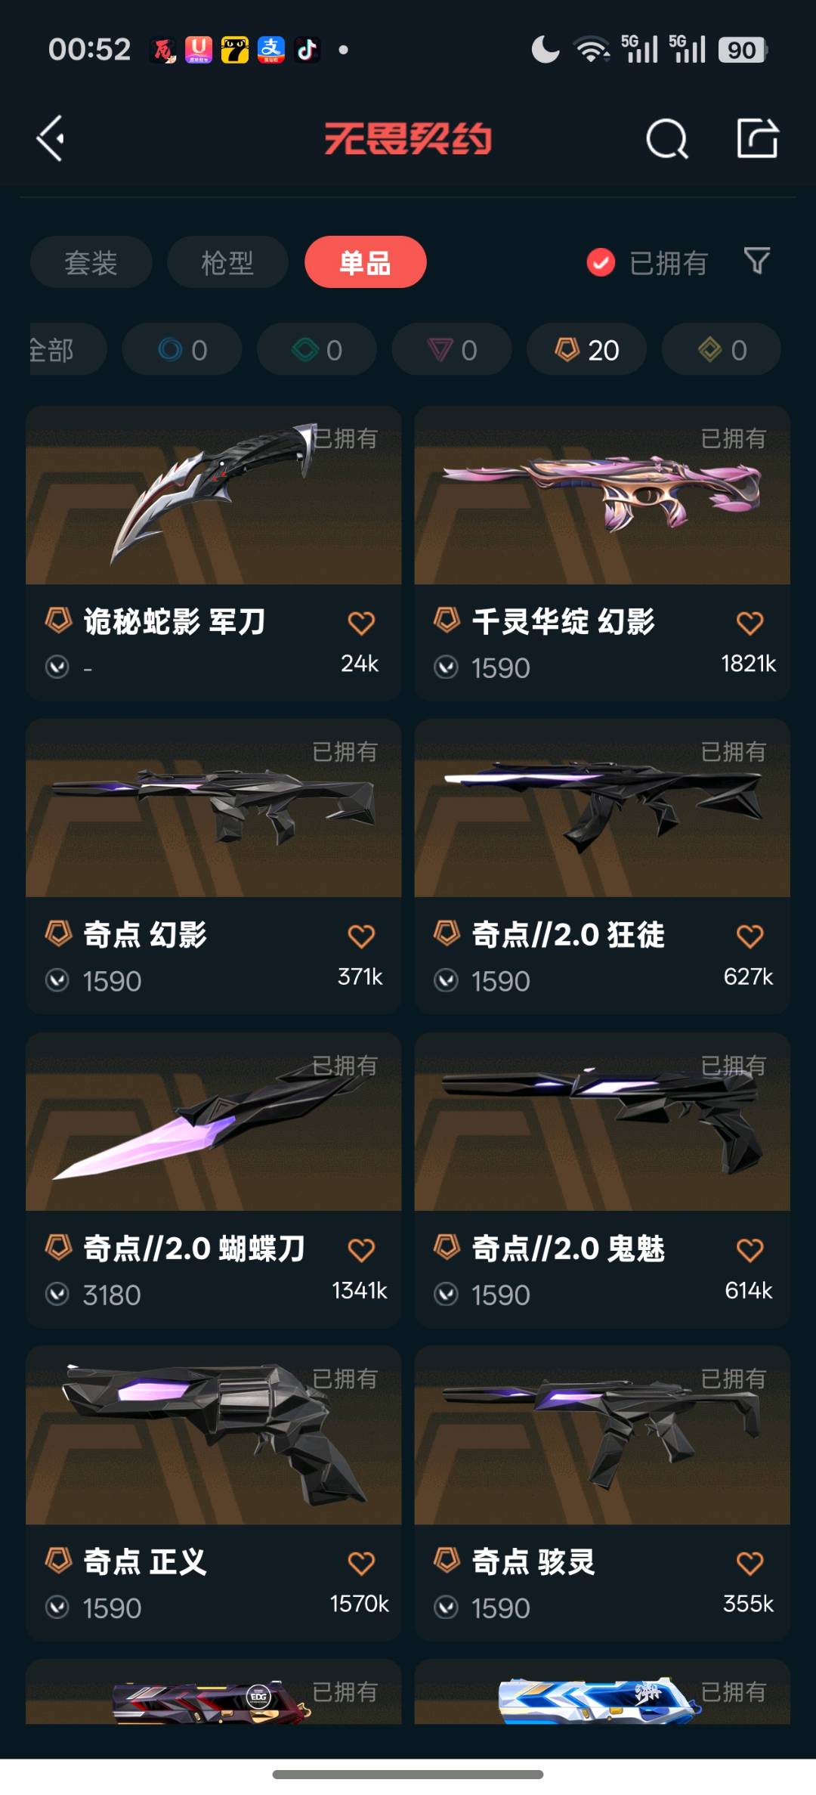
Task: Tap the back arrow icon
Action: [x=51, y=138]
